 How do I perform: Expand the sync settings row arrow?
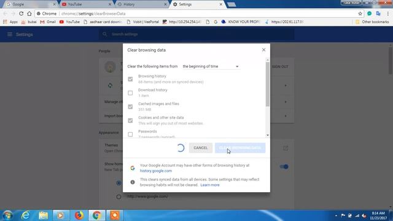click(286, 86)
